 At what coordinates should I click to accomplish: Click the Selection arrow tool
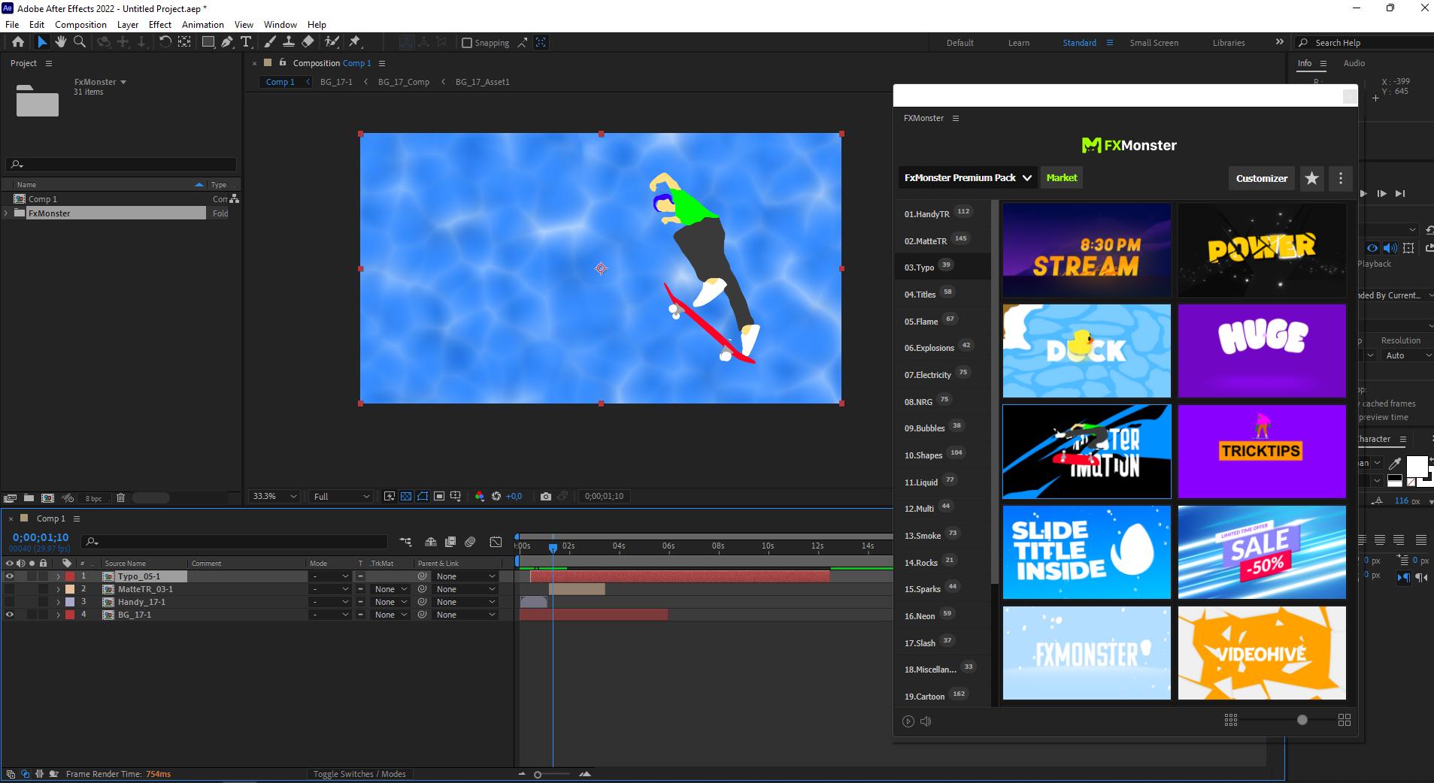(x=42, y=42)
